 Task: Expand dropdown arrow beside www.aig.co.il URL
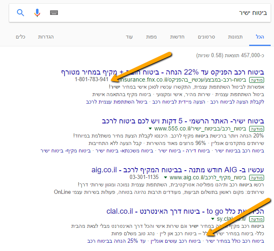coord(165,177)
